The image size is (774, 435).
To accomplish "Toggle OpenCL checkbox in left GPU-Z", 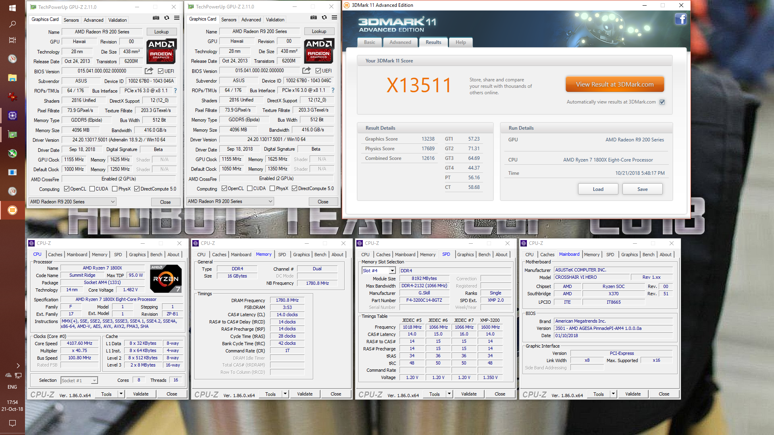I will tap(67, 189).
